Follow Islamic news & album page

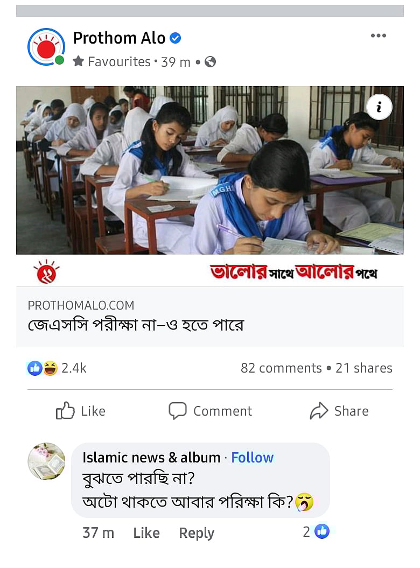pos(252,458)
